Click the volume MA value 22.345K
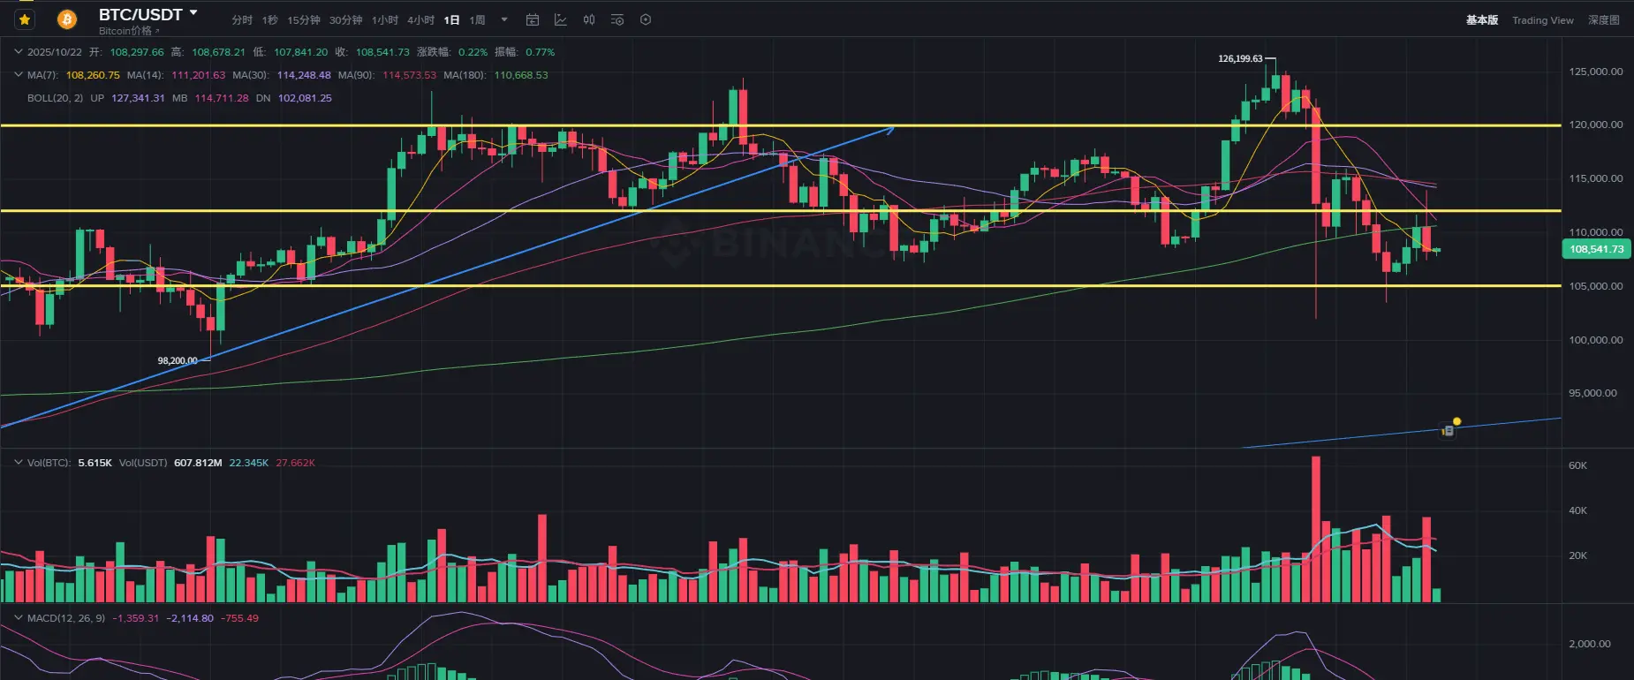 tap(249, 463)
